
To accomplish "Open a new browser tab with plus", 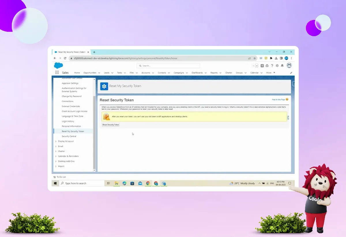I will pyautogui.click(x=94, y=52).
